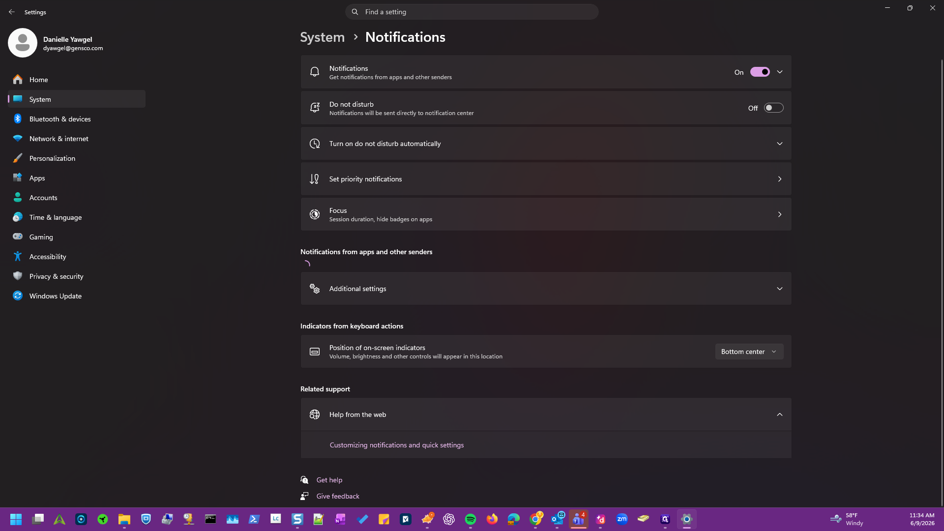Open Windows Update in the sidebar
The height and width of the screenshot is (531, 944).
[x=77, y=296]
